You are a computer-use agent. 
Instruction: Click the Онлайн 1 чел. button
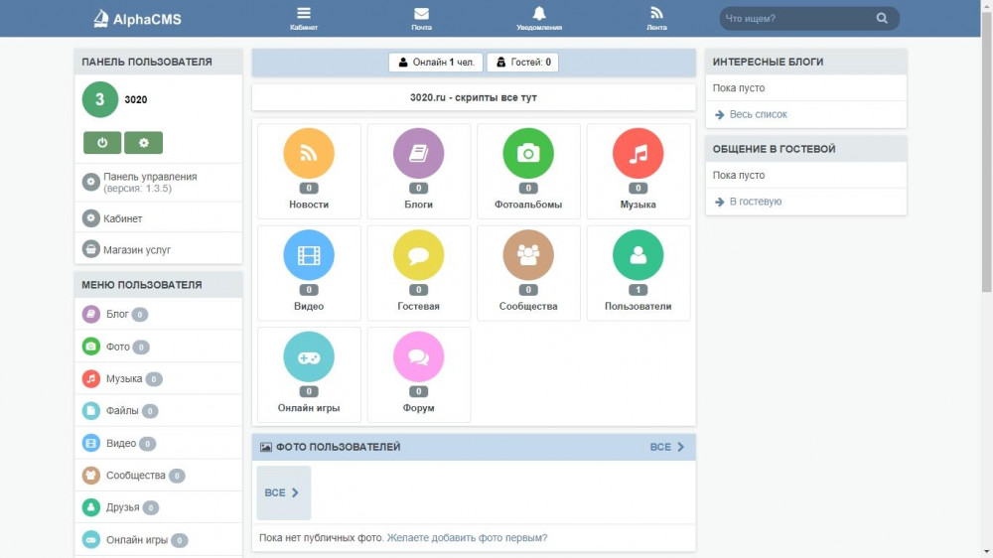click(x=436, y=63)
